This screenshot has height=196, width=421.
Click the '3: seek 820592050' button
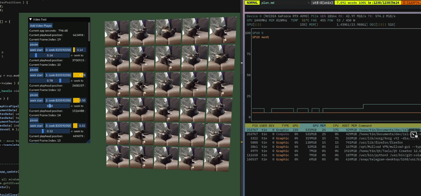pos(58,126)
